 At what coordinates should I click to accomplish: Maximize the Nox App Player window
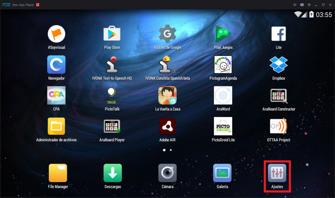coord(323,5)
